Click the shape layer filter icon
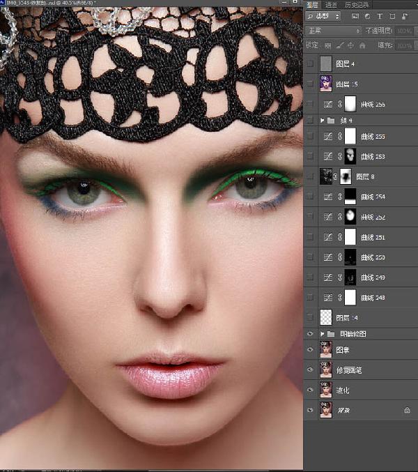Screen dimensions: 418x472 (x=391, y=15)
